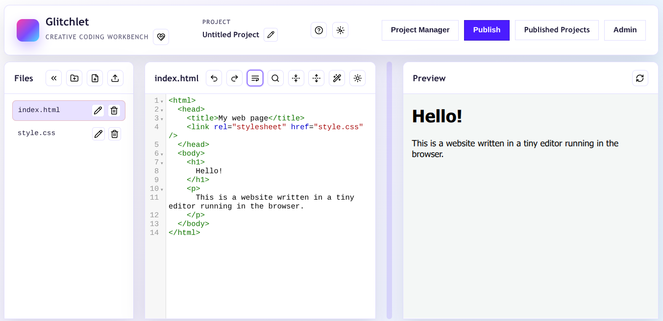
Task: Open the Admin page
Action: (x=625, y=30)
